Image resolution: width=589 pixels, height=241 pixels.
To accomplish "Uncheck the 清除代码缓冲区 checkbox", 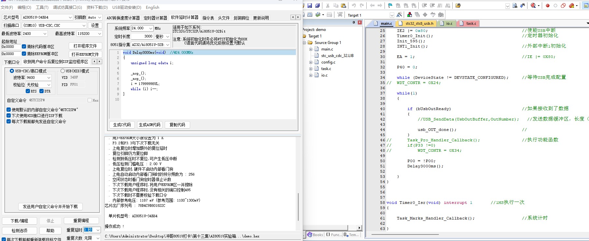I will (24, 47).
